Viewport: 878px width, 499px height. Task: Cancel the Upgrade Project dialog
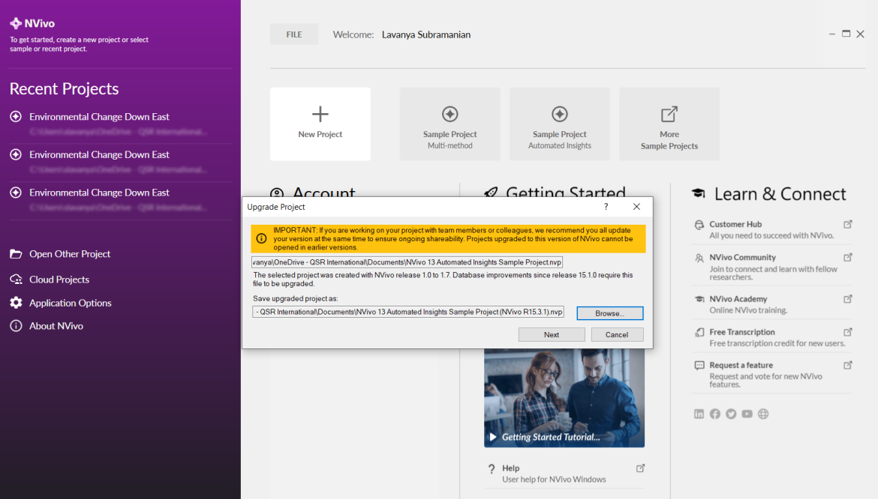[x=617, y=335]
